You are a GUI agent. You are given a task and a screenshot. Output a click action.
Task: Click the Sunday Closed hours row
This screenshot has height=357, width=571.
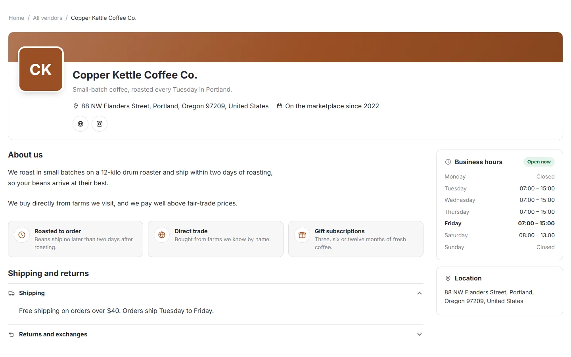(500, 247)
